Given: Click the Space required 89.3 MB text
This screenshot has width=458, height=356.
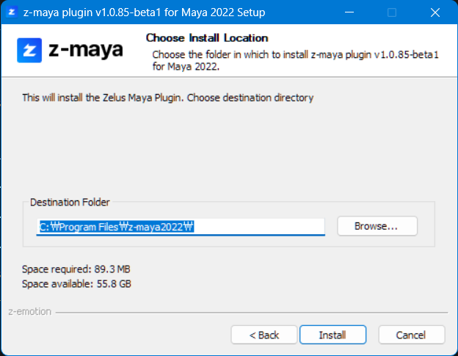Looking at the screenshot, I should [x=76, y=269].
